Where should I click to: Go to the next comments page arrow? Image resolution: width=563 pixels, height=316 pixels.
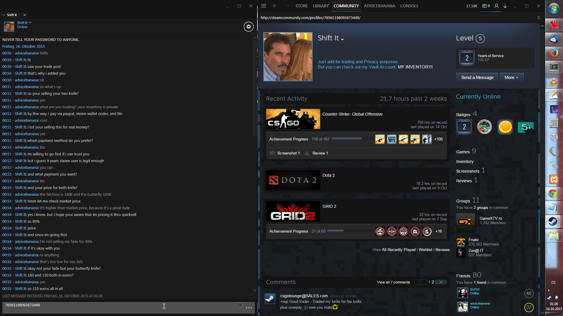click(441, 282)
